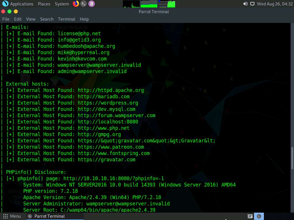Click the External hosts: heading
This screenshot has height=220, width=294.
click(x=27, y=84)
